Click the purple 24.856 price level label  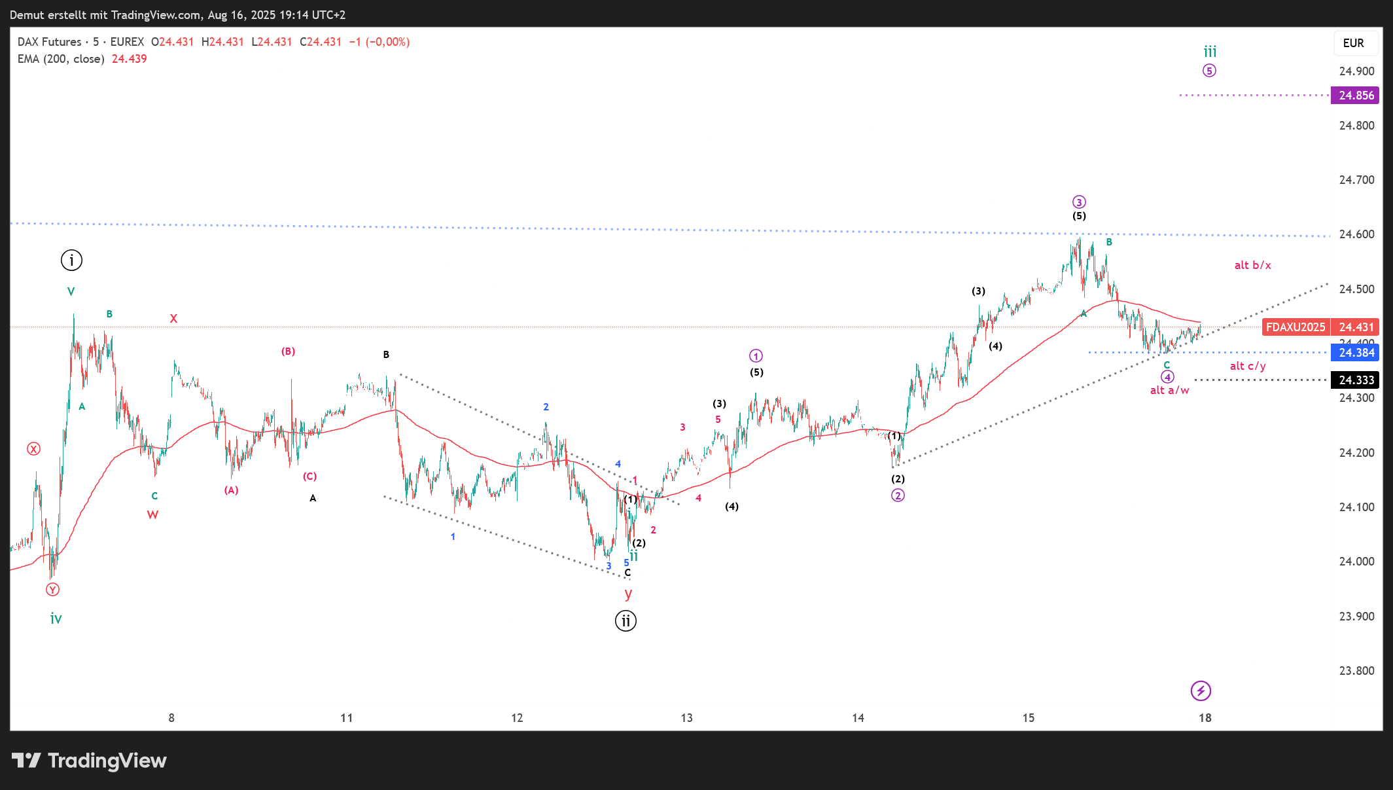[1356, 96]
